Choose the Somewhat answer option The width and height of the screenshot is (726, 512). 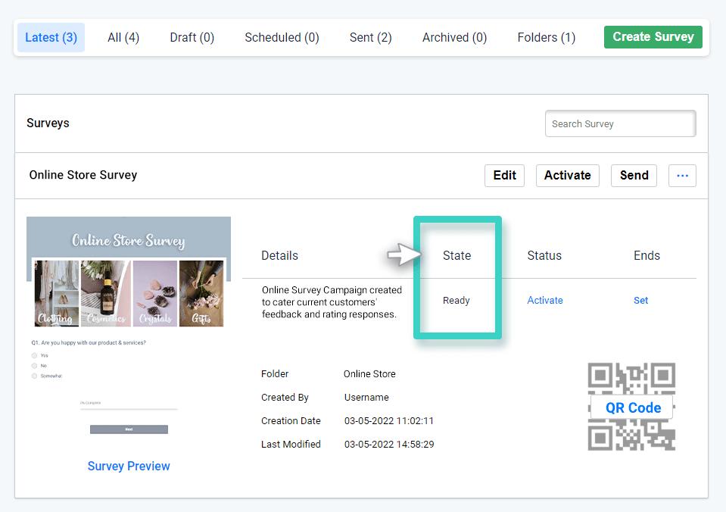(x=35, y=375)
